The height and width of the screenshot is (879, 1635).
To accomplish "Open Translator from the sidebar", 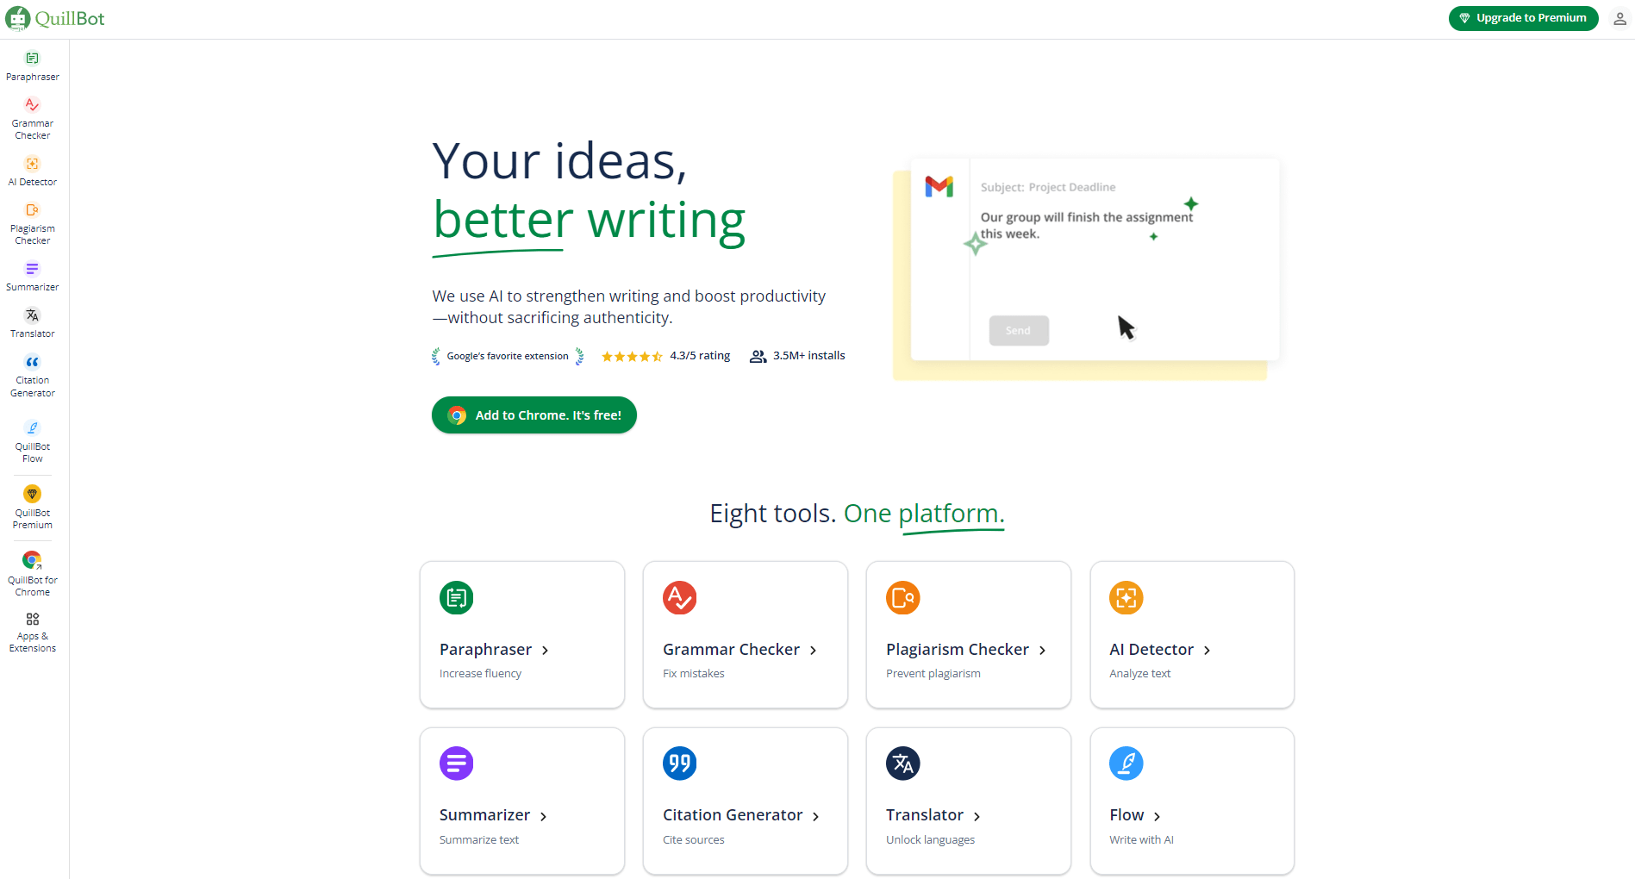I will pyautogui.click(x=32, y=323).
